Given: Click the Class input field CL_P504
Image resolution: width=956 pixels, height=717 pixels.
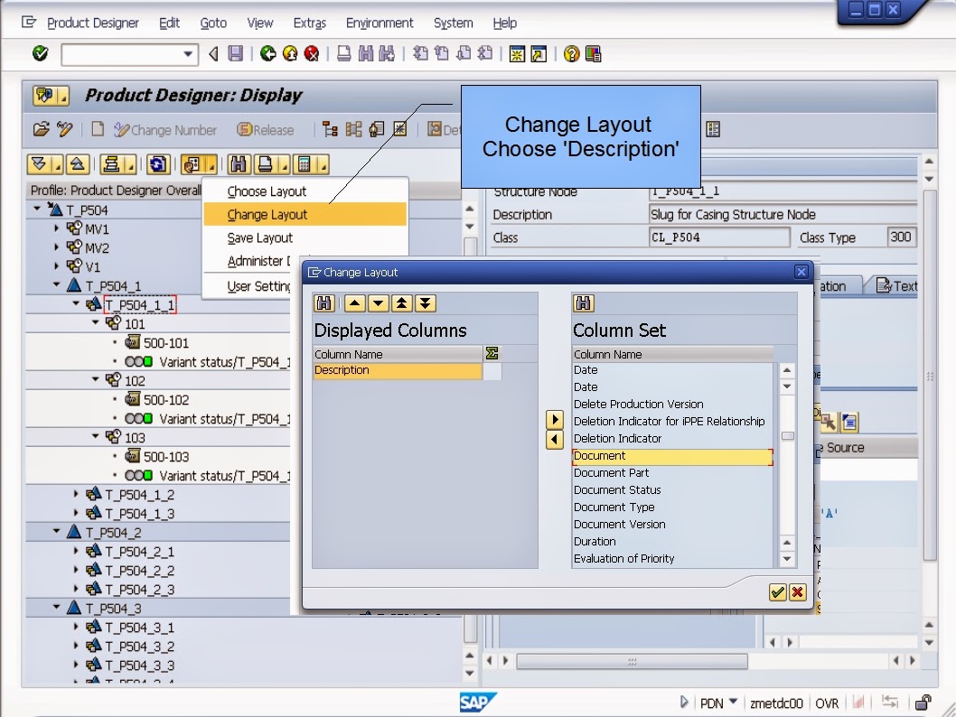Looking at the screenshot, I should point(719,237).
